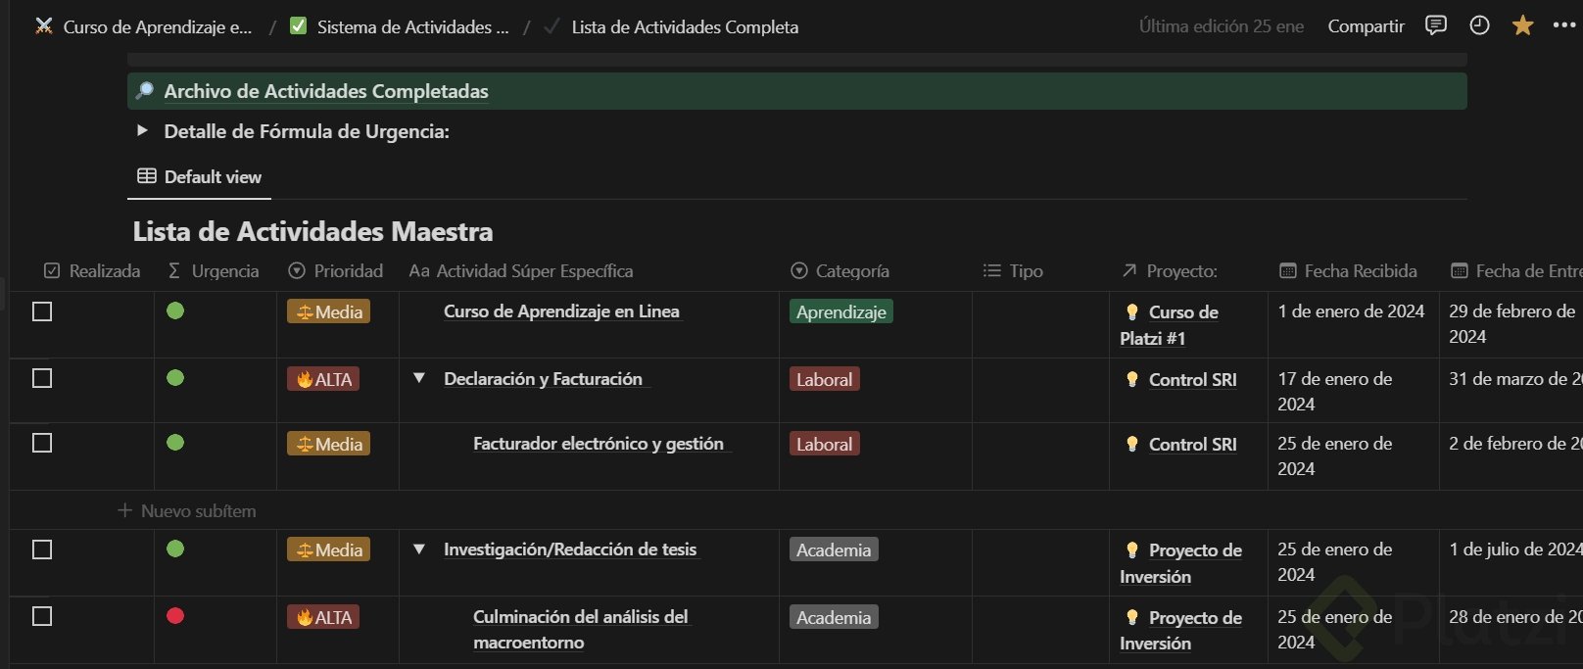
Task: Check Realizada for Curso de Aprendizaje en Linea
Action: 42,311
